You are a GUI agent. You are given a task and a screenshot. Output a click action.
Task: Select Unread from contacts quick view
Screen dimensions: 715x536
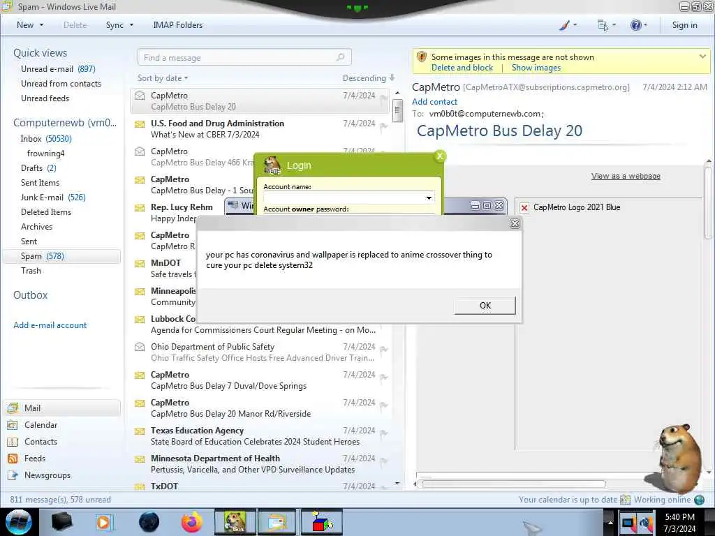point(61,84)
